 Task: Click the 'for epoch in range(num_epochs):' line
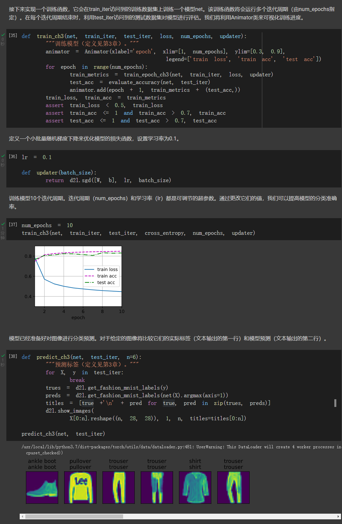coord(97,67)
